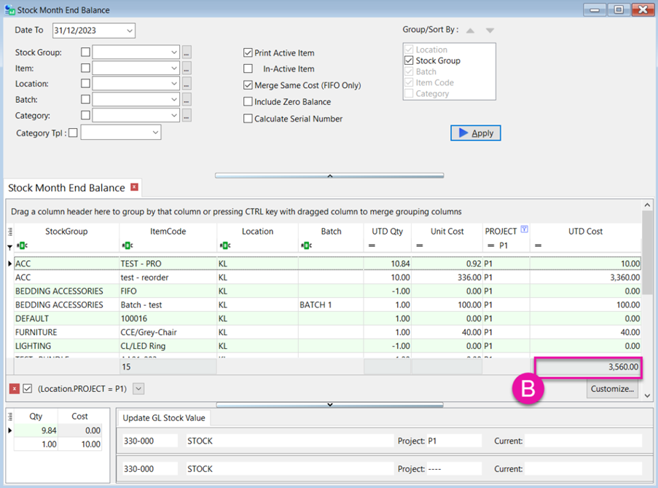658x488 pixels.
Task: Click the Customize... filter button
Action: coord(612,389)
